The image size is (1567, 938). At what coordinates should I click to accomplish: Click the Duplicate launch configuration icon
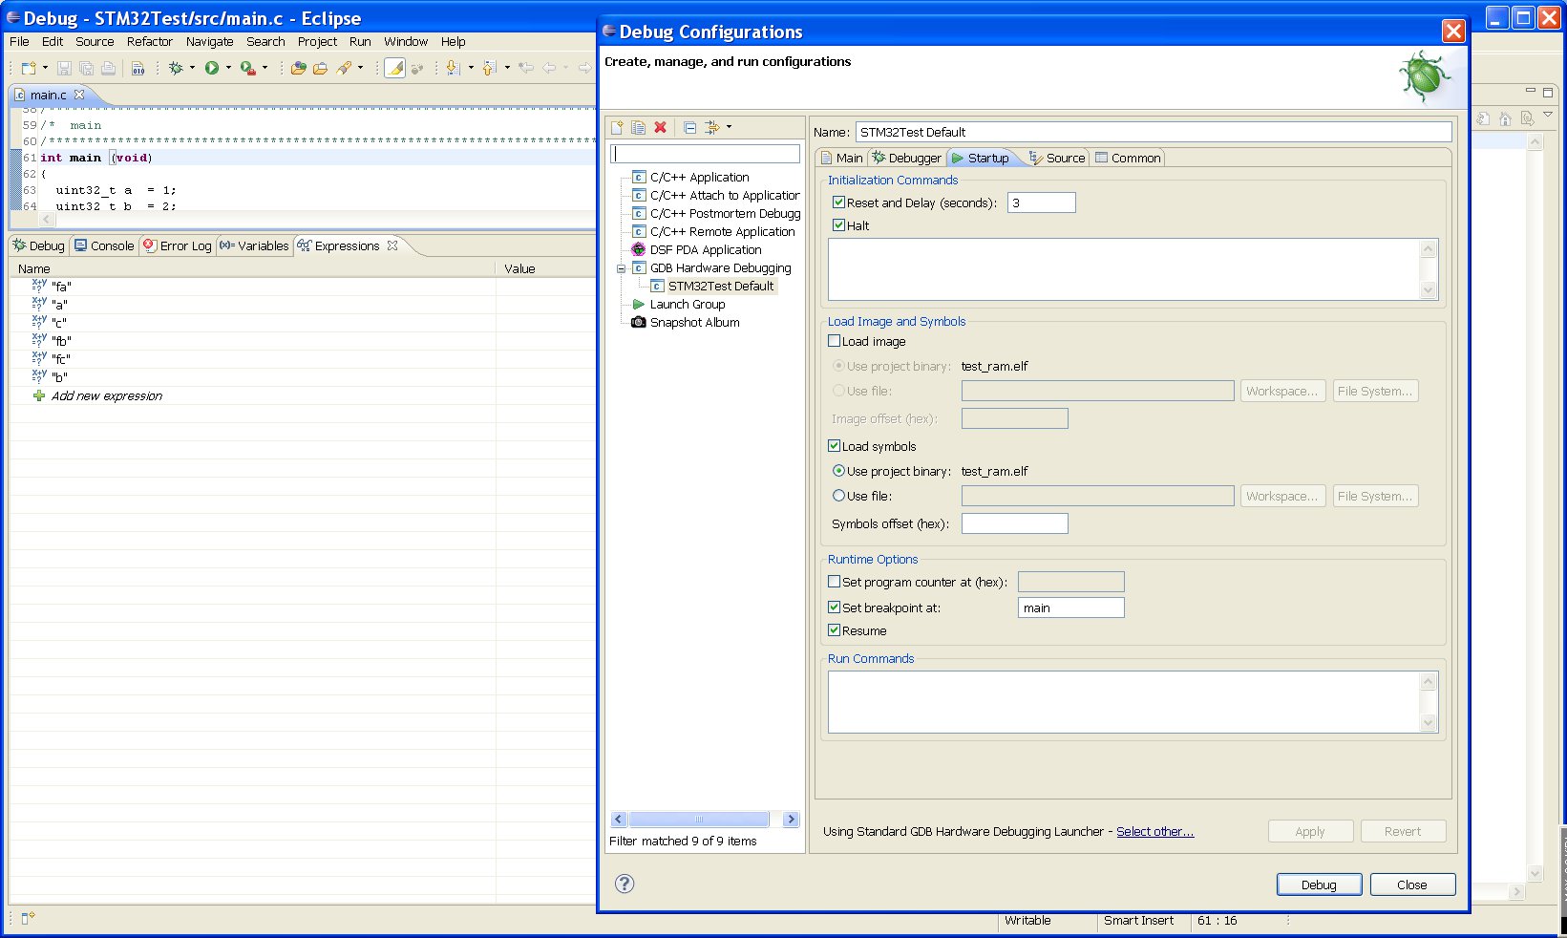639,127
